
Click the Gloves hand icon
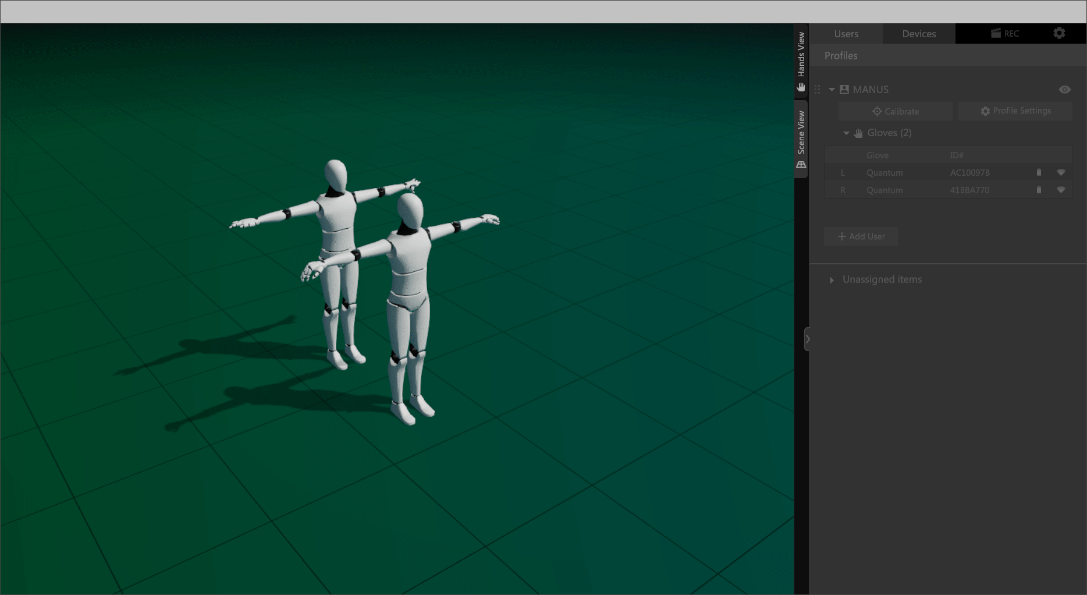pyautogui.click(x=858, y=133)
